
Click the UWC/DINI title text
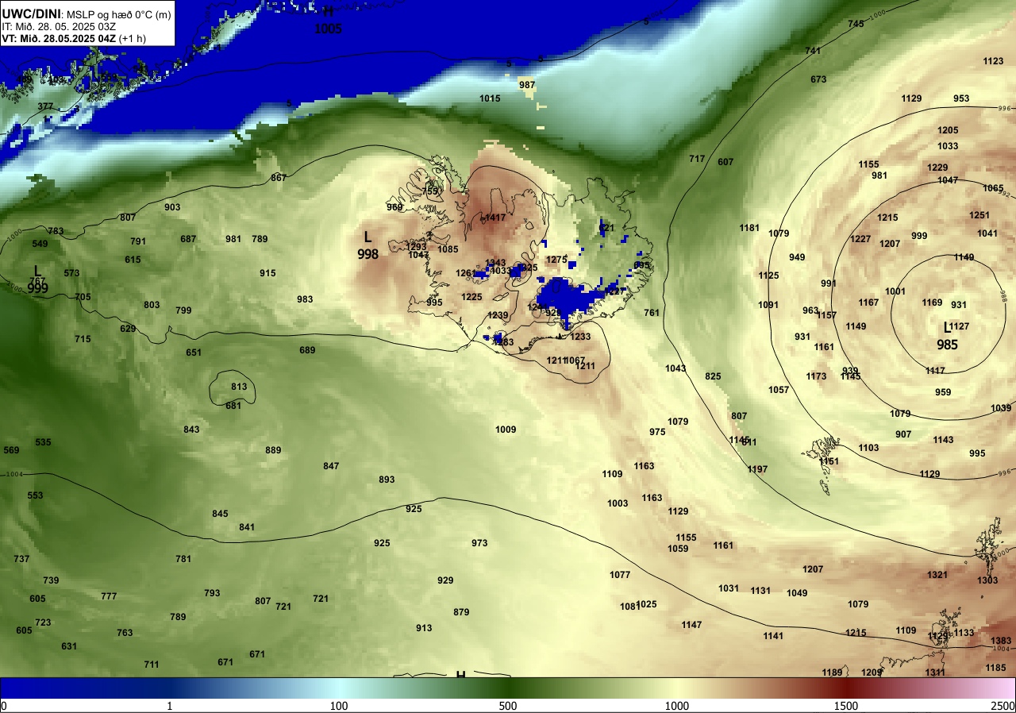click(31, 13)
